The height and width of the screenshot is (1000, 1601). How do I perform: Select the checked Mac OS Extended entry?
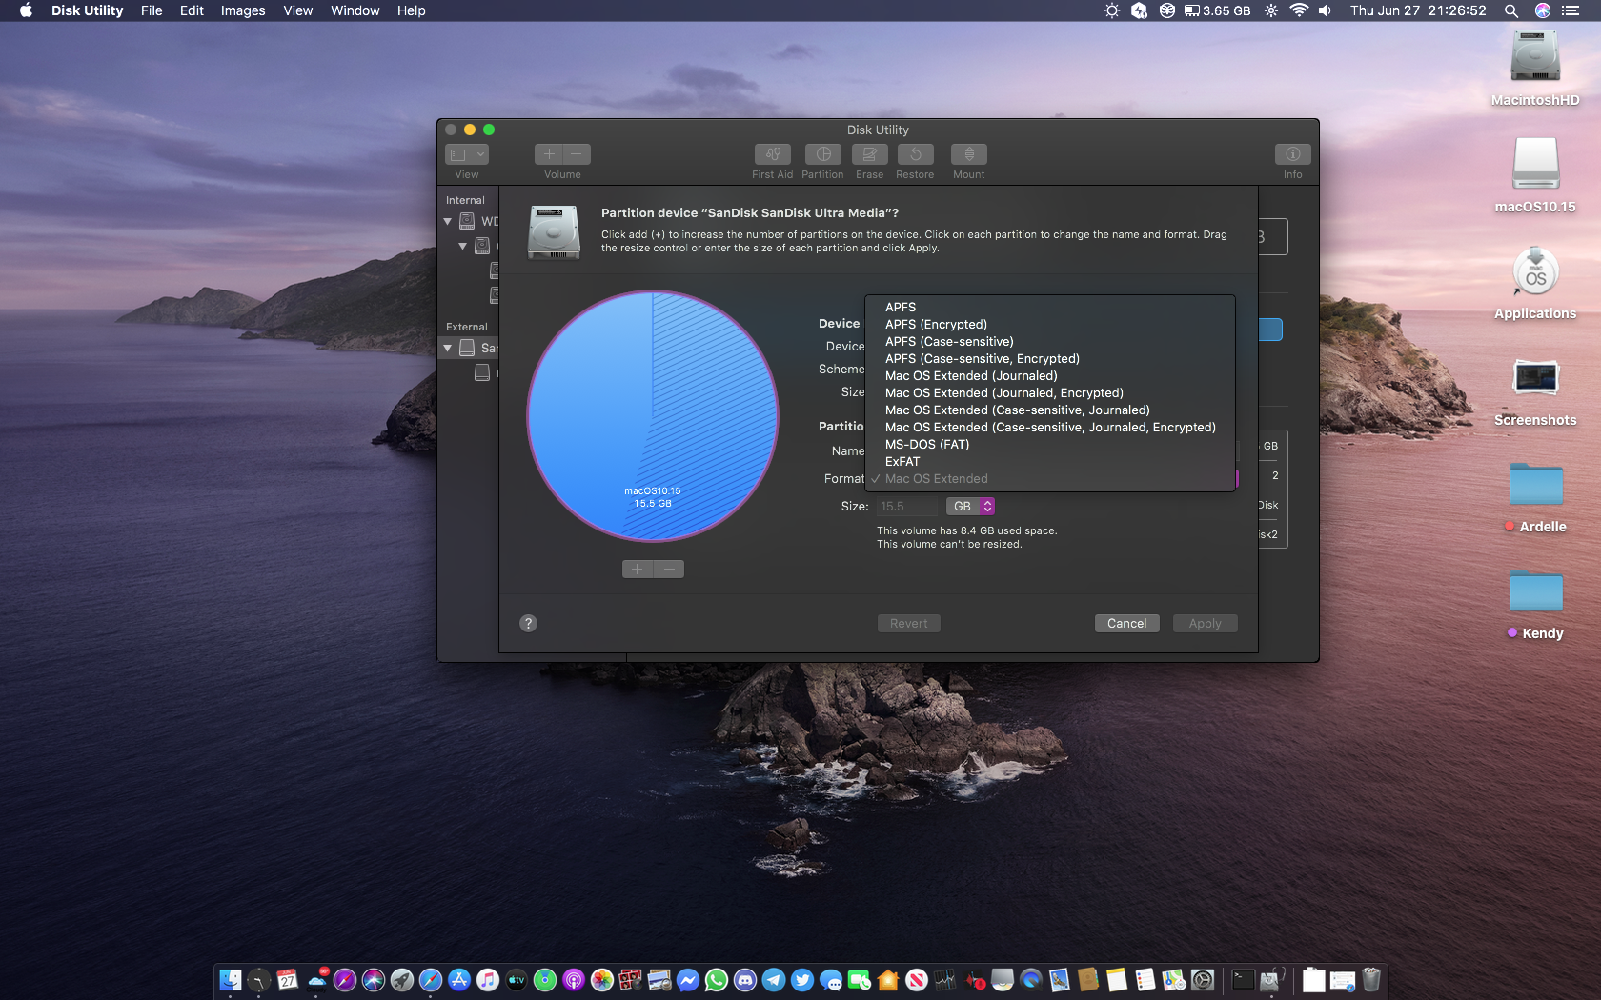(x=1050, y=478)
